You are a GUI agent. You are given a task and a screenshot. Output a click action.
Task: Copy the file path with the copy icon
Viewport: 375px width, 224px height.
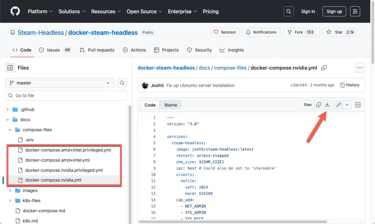324,68
